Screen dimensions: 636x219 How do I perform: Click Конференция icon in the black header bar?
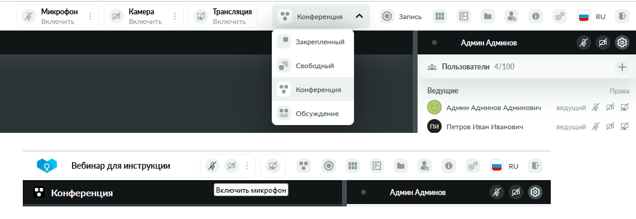tap(38, 192)
